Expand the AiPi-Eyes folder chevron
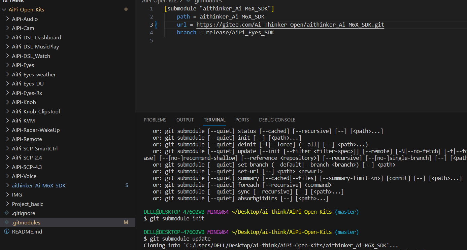Image resolution: width=467 pixels, height=250 pixels. point(7,65)
